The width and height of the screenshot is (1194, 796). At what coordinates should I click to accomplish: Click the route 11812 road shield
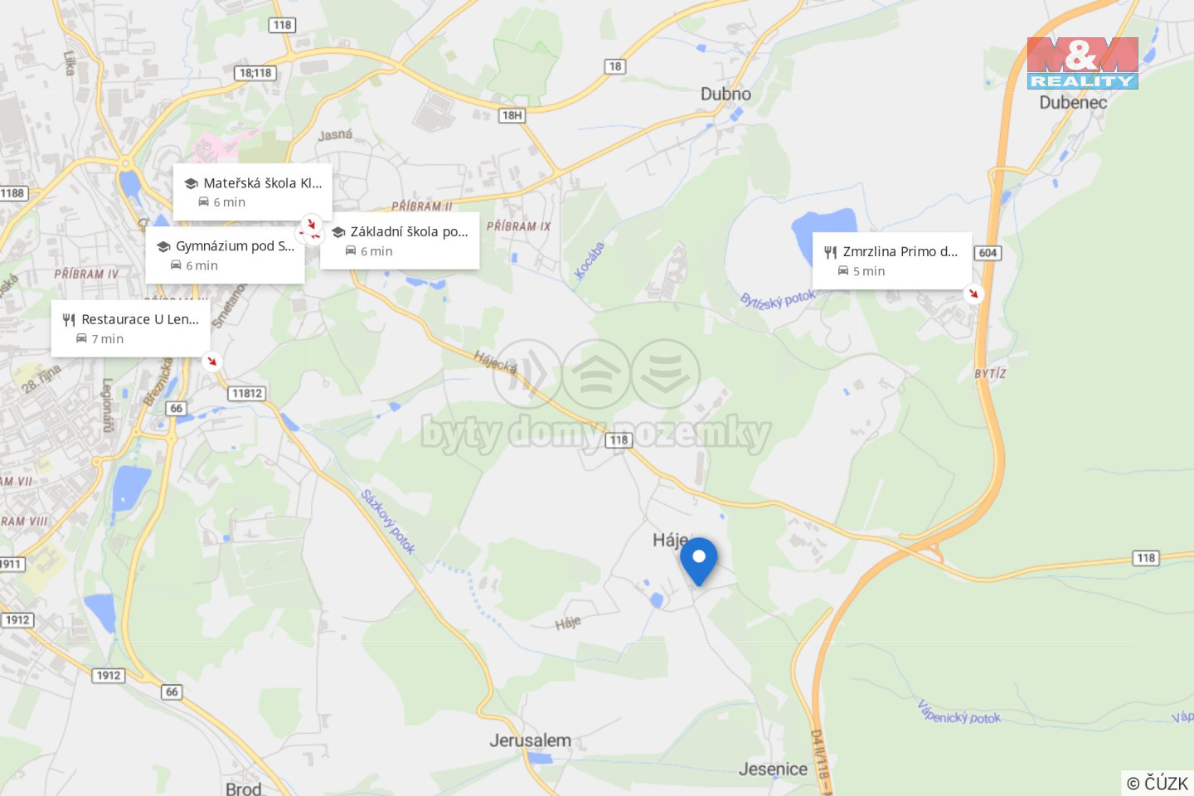(247, 393)
